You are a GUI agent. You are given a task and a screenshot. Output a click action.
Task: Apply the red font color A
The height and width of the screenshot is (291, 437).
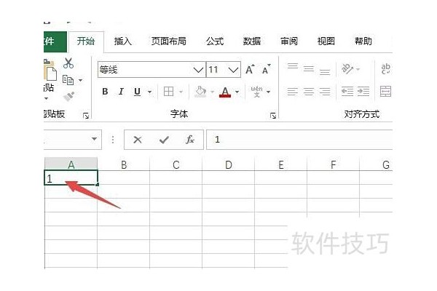225,92
